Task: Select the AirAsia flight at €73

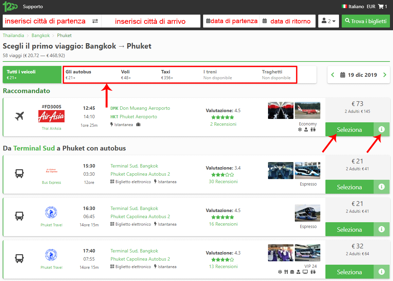Action: click(x=350, y=129)
